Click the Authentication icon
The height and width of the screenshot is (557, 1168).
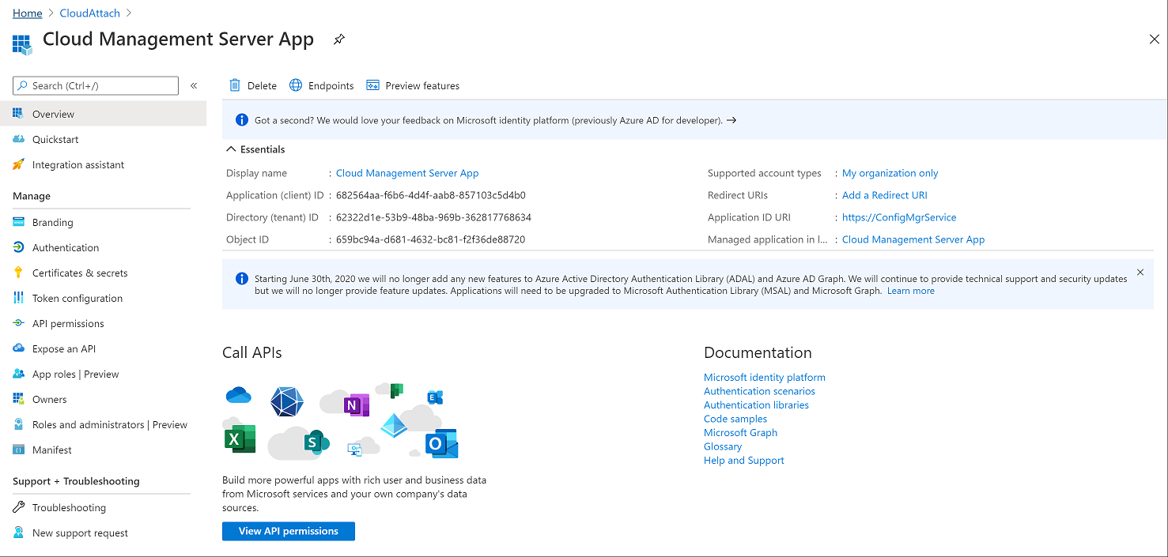pyautogui.click(x=18, y=247)
